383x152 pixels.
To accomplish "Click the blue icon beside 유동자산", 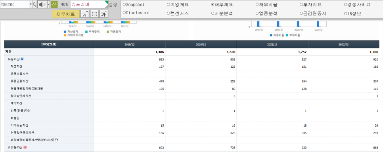I will pos(22,59).
